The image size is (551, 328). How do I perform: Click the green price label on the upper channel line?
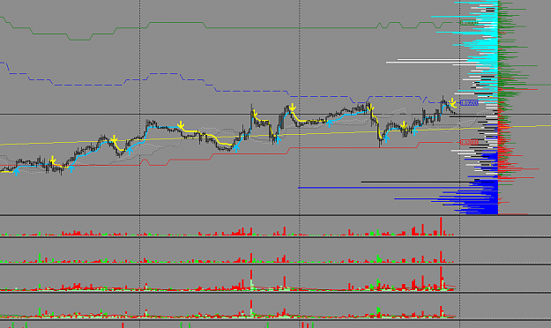pos(469,23)
